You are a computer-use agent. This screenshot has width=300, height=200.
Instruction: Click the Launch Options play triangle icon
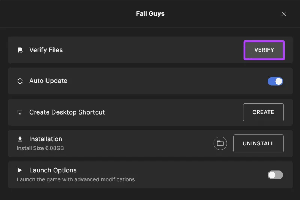20,170
